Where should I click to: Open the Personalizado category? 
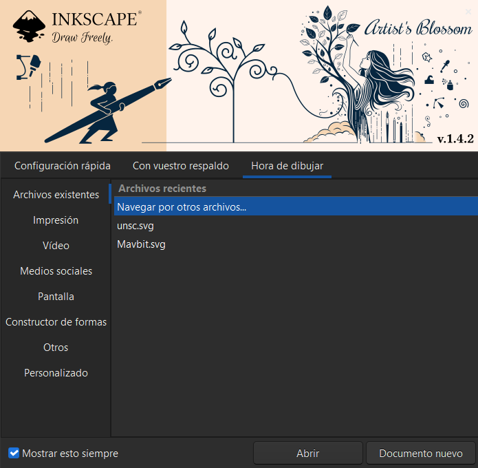point(56,373)
